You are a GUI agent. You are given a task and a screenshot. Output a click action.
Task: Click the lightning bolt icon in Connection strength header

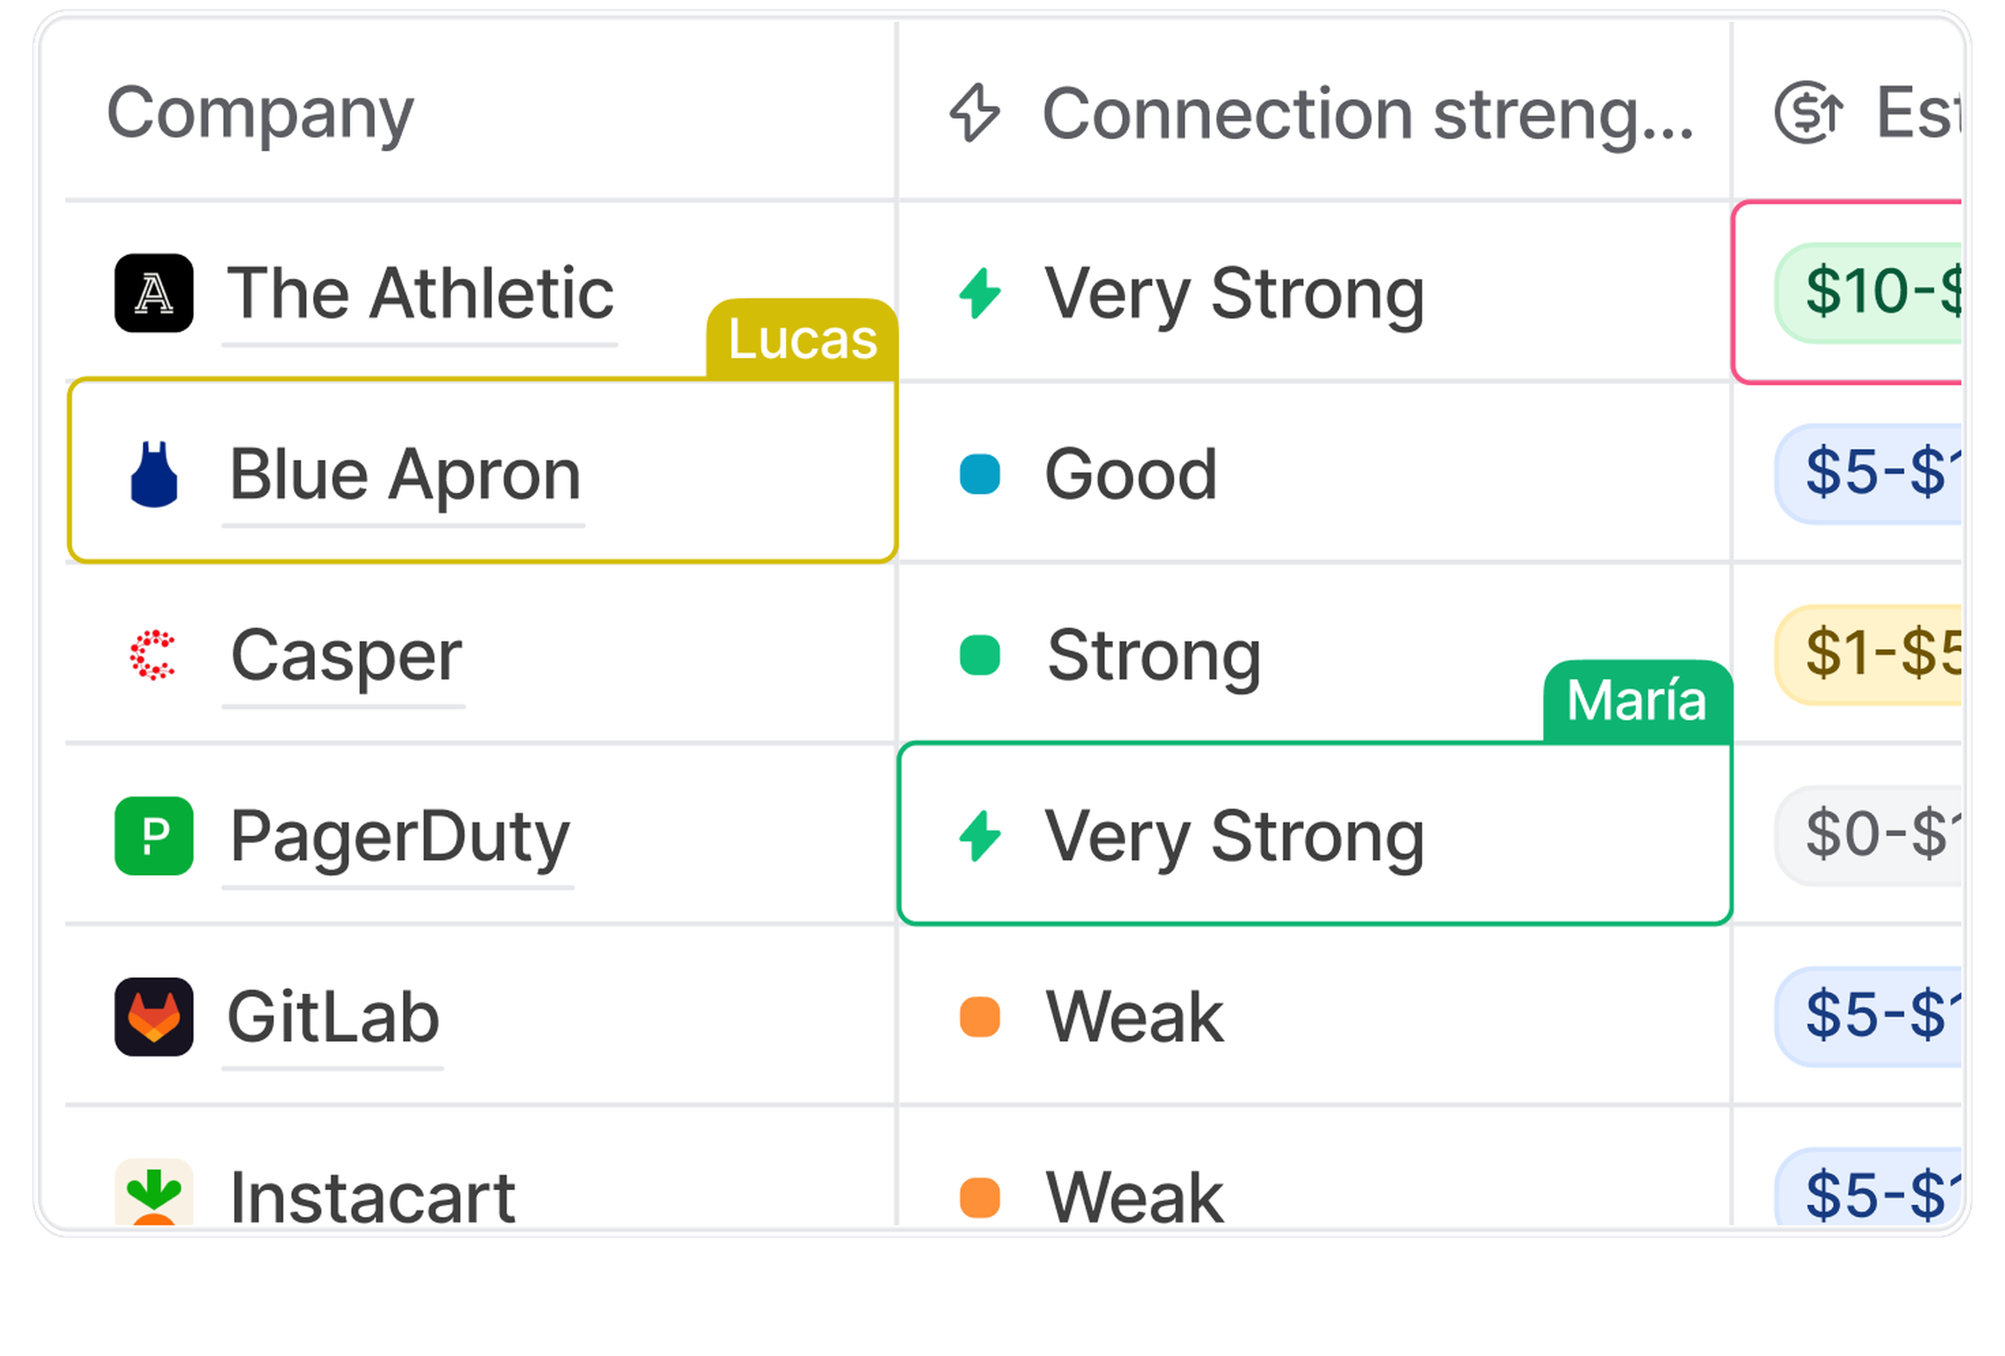974,112
